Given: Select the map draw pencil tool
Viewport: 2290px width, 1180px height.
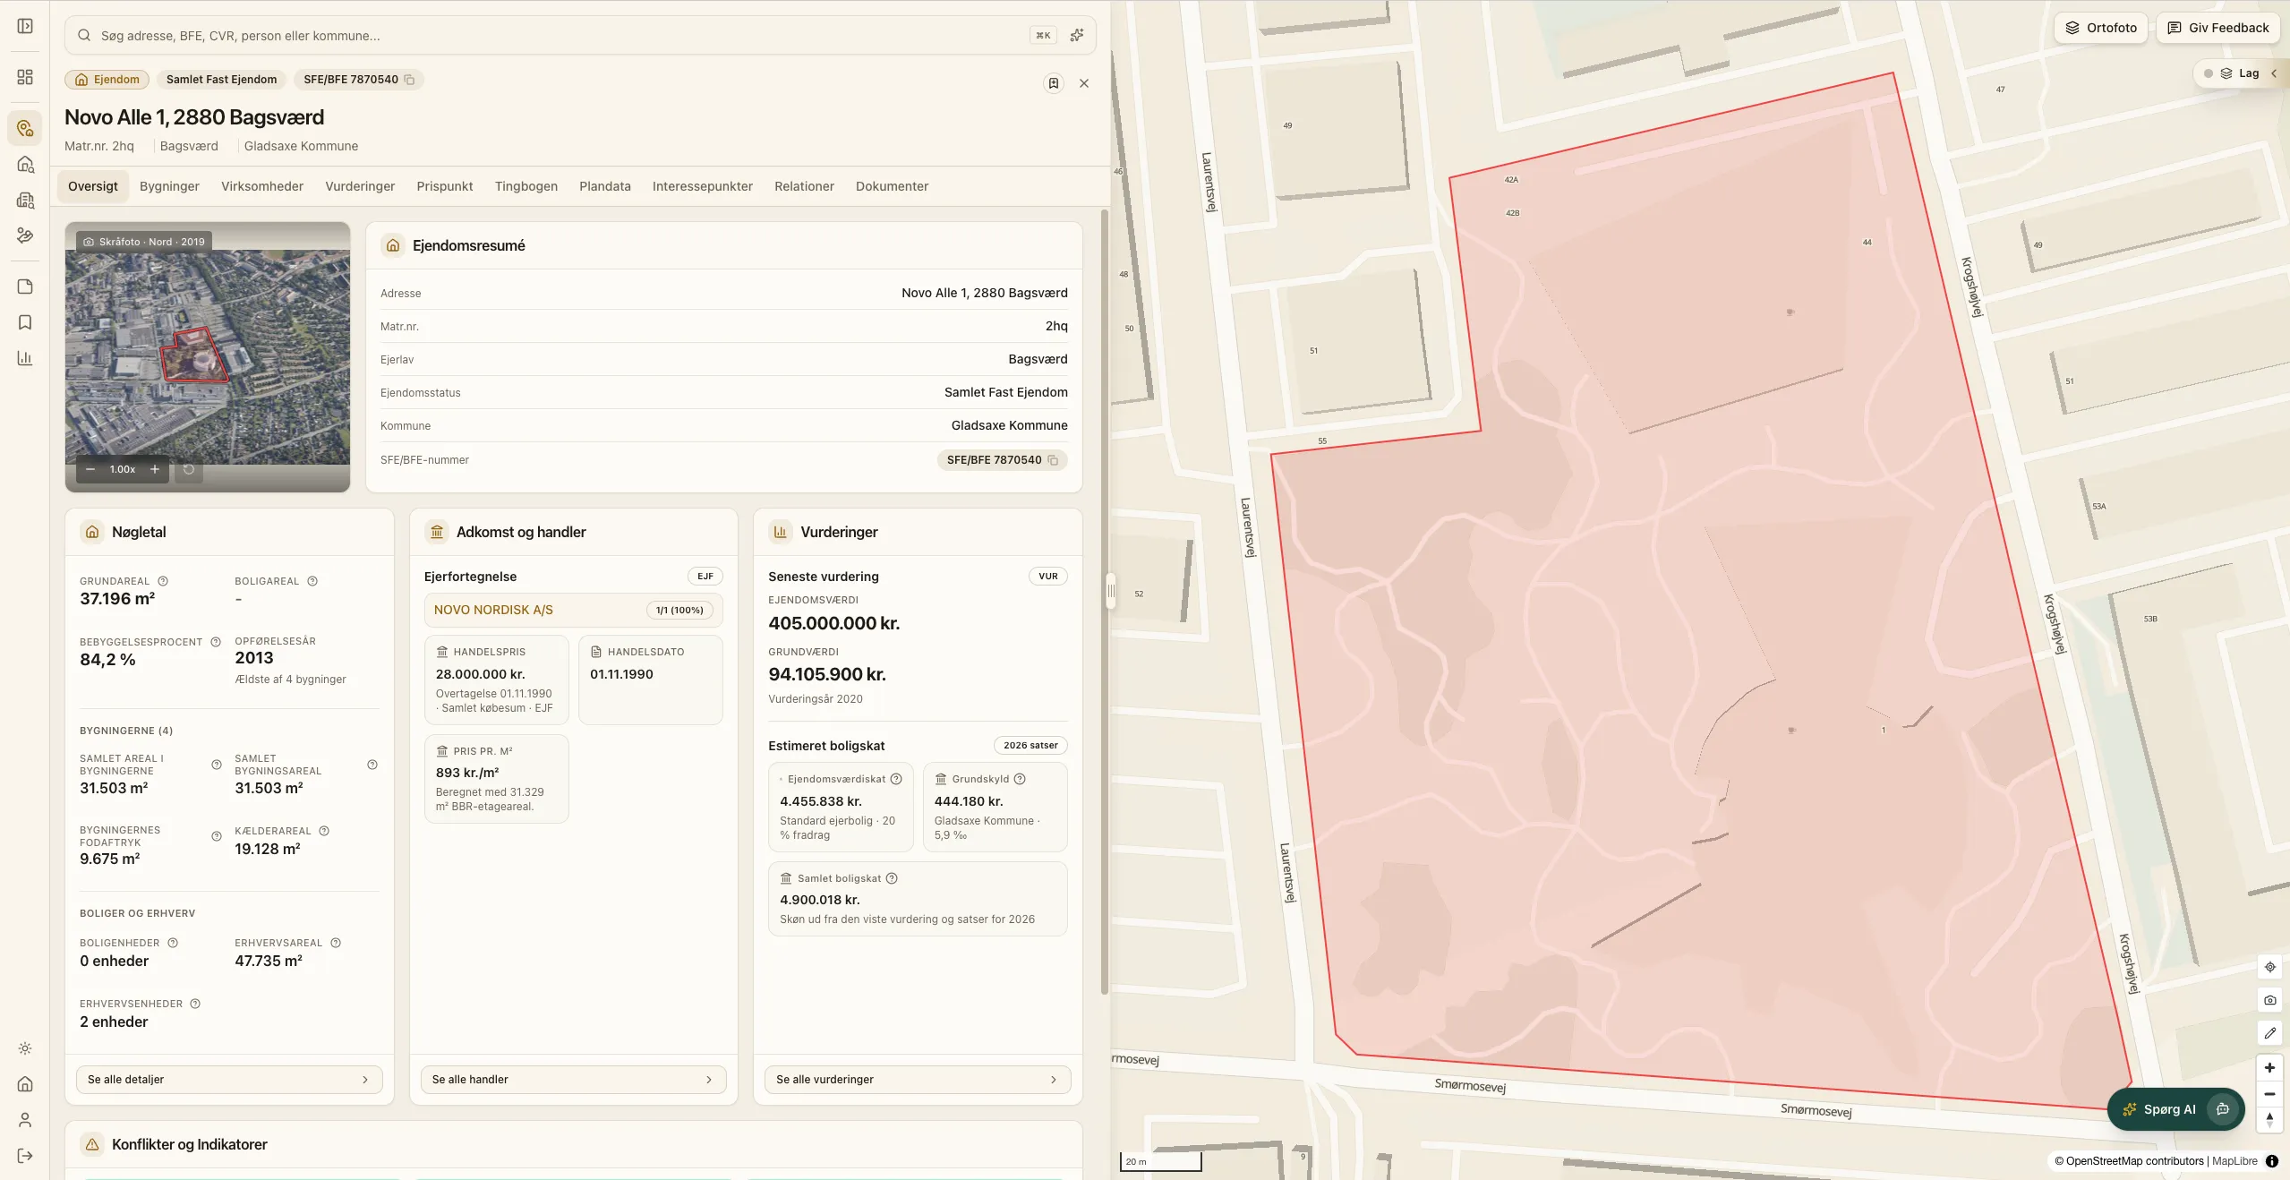Looking at the screenshot, I should pyautogui.click(x=2269, y=1033).
